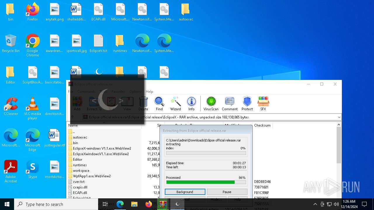Run VirusScan from the WinRAR toolbar

211,104
